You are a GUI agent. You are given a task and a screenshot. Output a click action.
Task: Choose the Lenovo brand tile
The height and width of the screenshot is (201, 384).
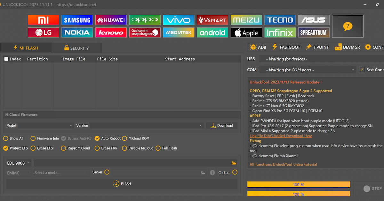pyautogui.click(x=111, y=33)
